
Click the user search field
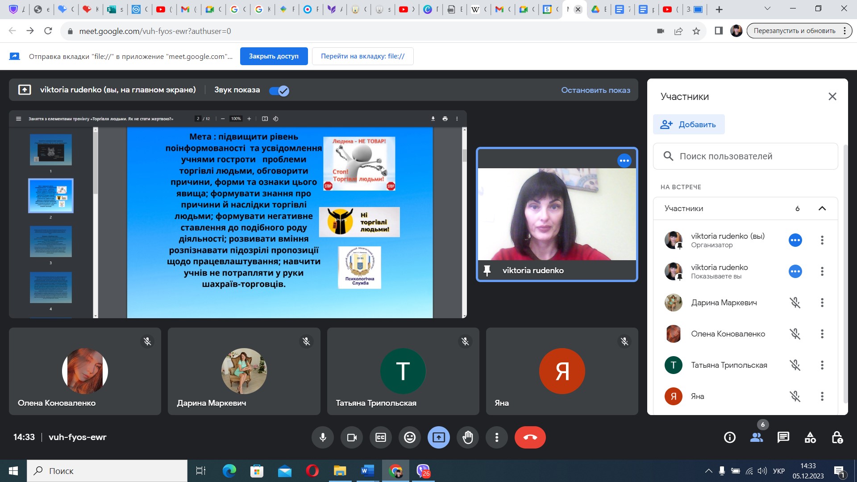pyautogui.click(x=745, y=156)
